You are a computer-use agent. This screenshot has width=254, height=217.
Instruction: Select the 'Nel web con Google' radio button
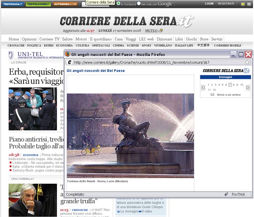pyautogui.click(x=139, y=3)
